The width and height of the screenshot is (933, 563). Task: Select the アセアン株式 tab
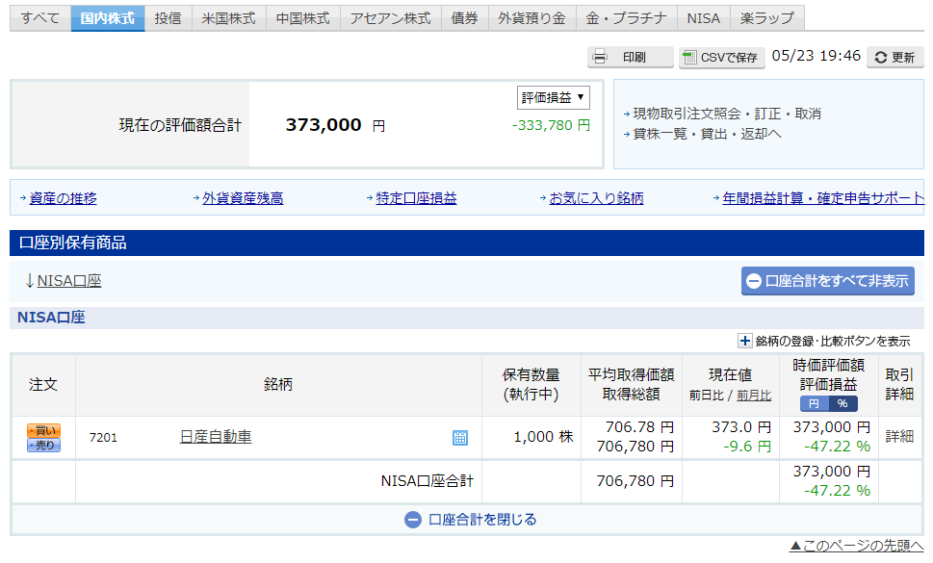point(390,18)
